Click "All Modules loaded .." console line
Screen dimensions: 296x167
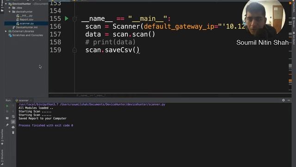(x=36, y=108)
